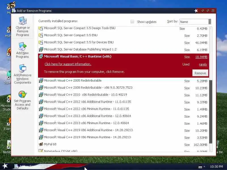Select Visual C++ 2013 x86 Minimum Runtime 12.0.40664
This screenshot has width=227, height=170.
87,123
